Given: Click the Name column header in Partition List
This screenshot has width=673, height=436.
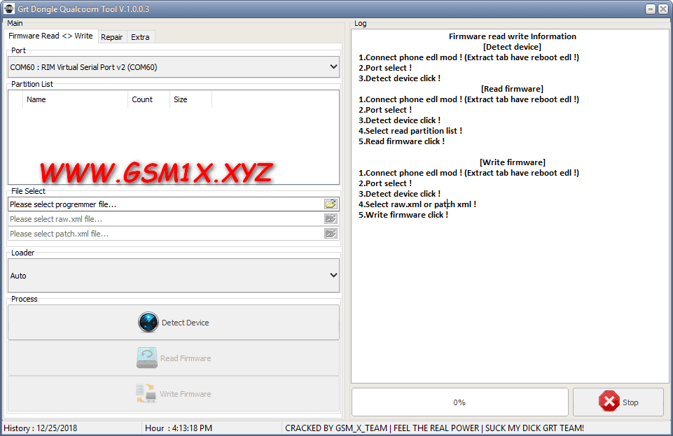Looking at the screenshot, I should pos(75,99).
